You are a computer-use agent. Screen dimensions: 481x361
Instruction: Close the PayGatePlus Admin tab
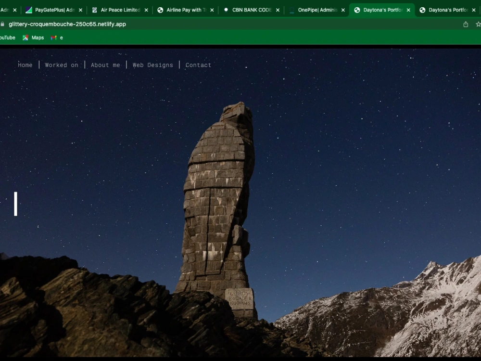pyautogui.click(x=80, y=10)
